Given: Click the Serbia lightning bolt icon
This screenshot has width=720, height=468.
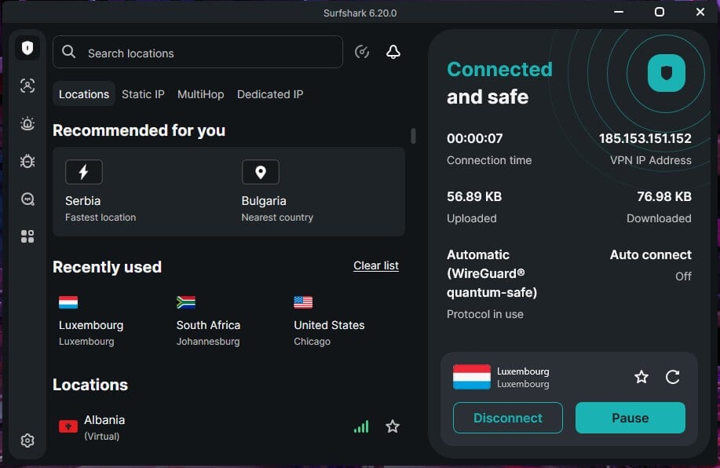Looking at the screenshot, I should click(x=83, y=172).
